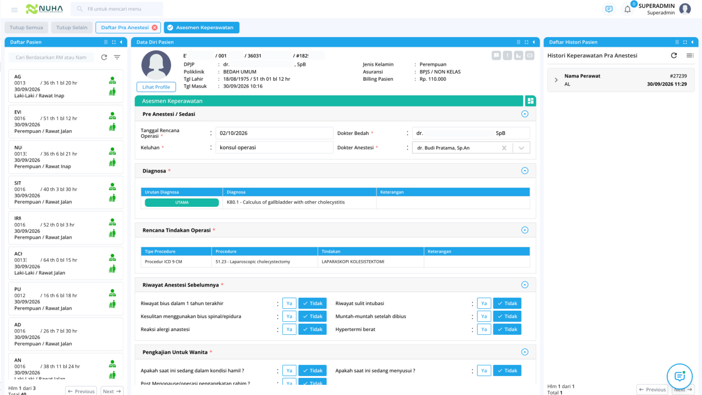
Task: Select Tidak for Riwayat sulit intubasi
Action: pyautogui.click(x=507, y=303)
